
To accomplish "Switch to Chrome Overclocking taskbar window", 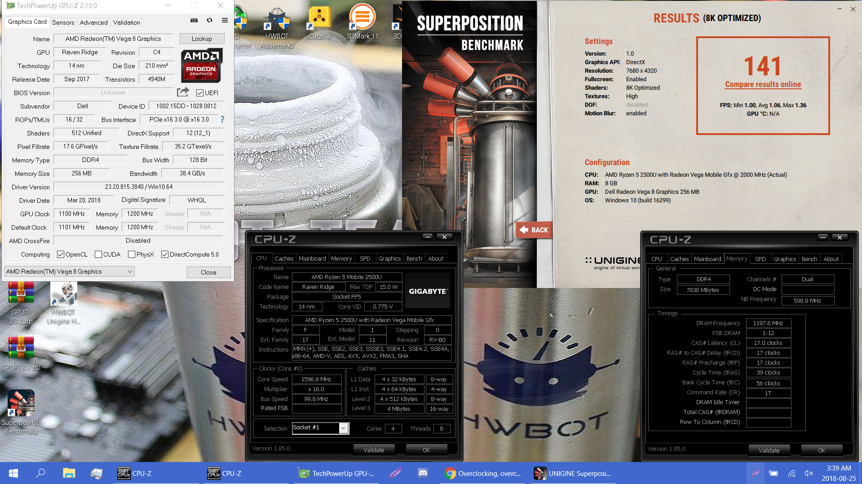I will point(483,473).
